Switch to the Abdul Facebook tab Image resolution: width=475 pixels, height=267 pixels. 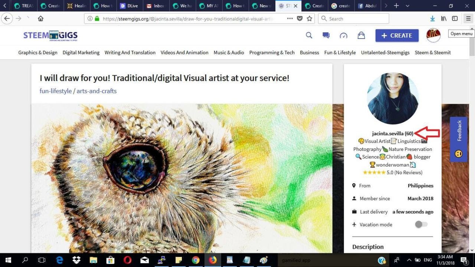[x=367, y=6]
